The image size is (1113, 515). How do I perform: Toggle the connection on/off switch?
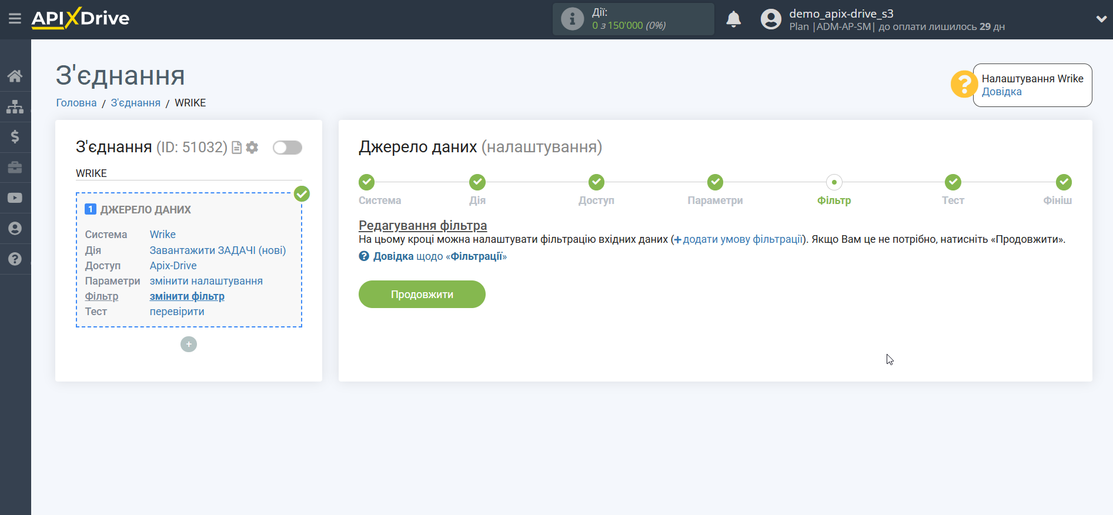click(287, 148)
